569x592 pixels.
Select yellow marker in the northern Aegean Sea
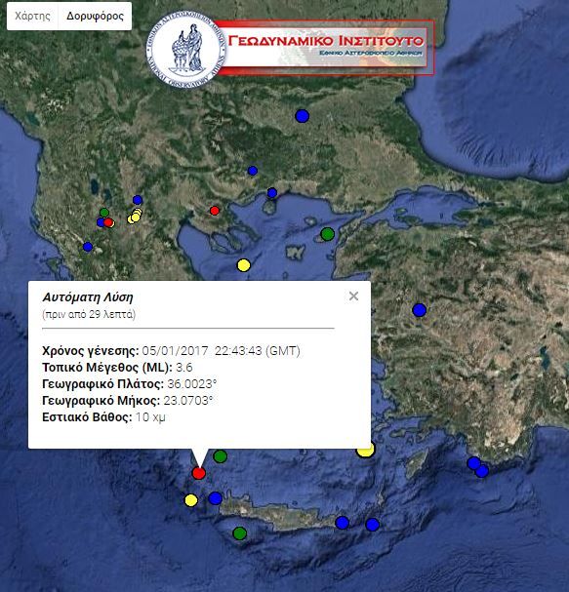tap(244, 265)
